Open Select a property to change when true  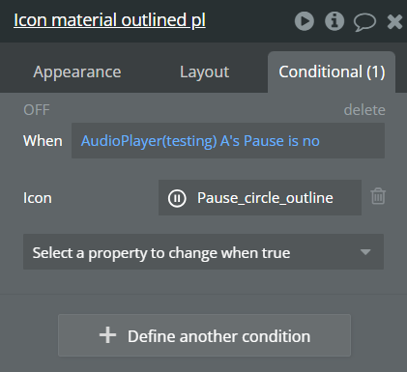click(x=203, y=252)
